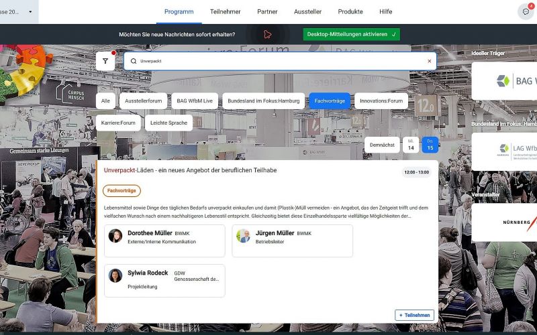Image resolution: width=537 pixels, height=335 pixels.
Task: Click the LAG WfbM sponsor logo
Action: click(x=505, y=151)
